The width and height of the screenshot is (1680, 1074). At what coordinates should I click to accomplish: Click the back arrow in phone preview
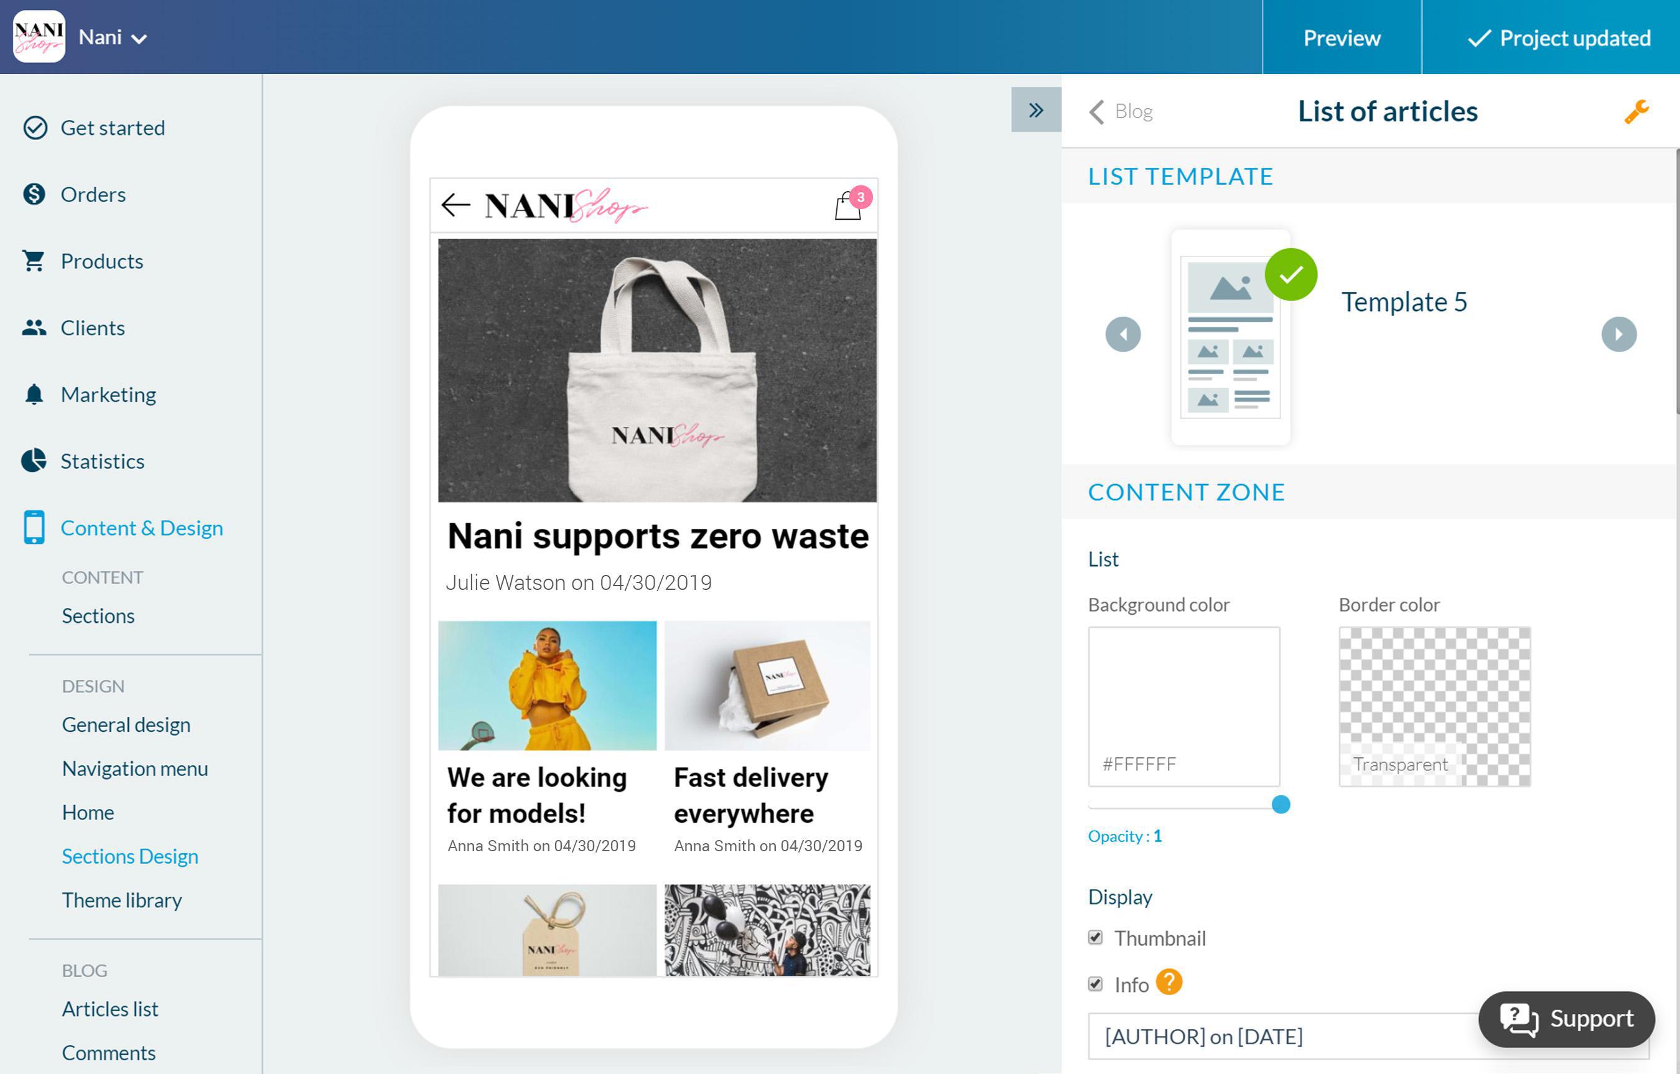pos(455,205)
